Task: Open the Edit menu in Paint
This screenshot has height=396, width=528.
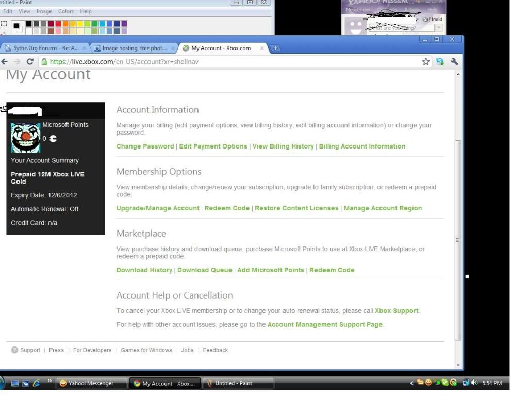Action: pos(7,11)
